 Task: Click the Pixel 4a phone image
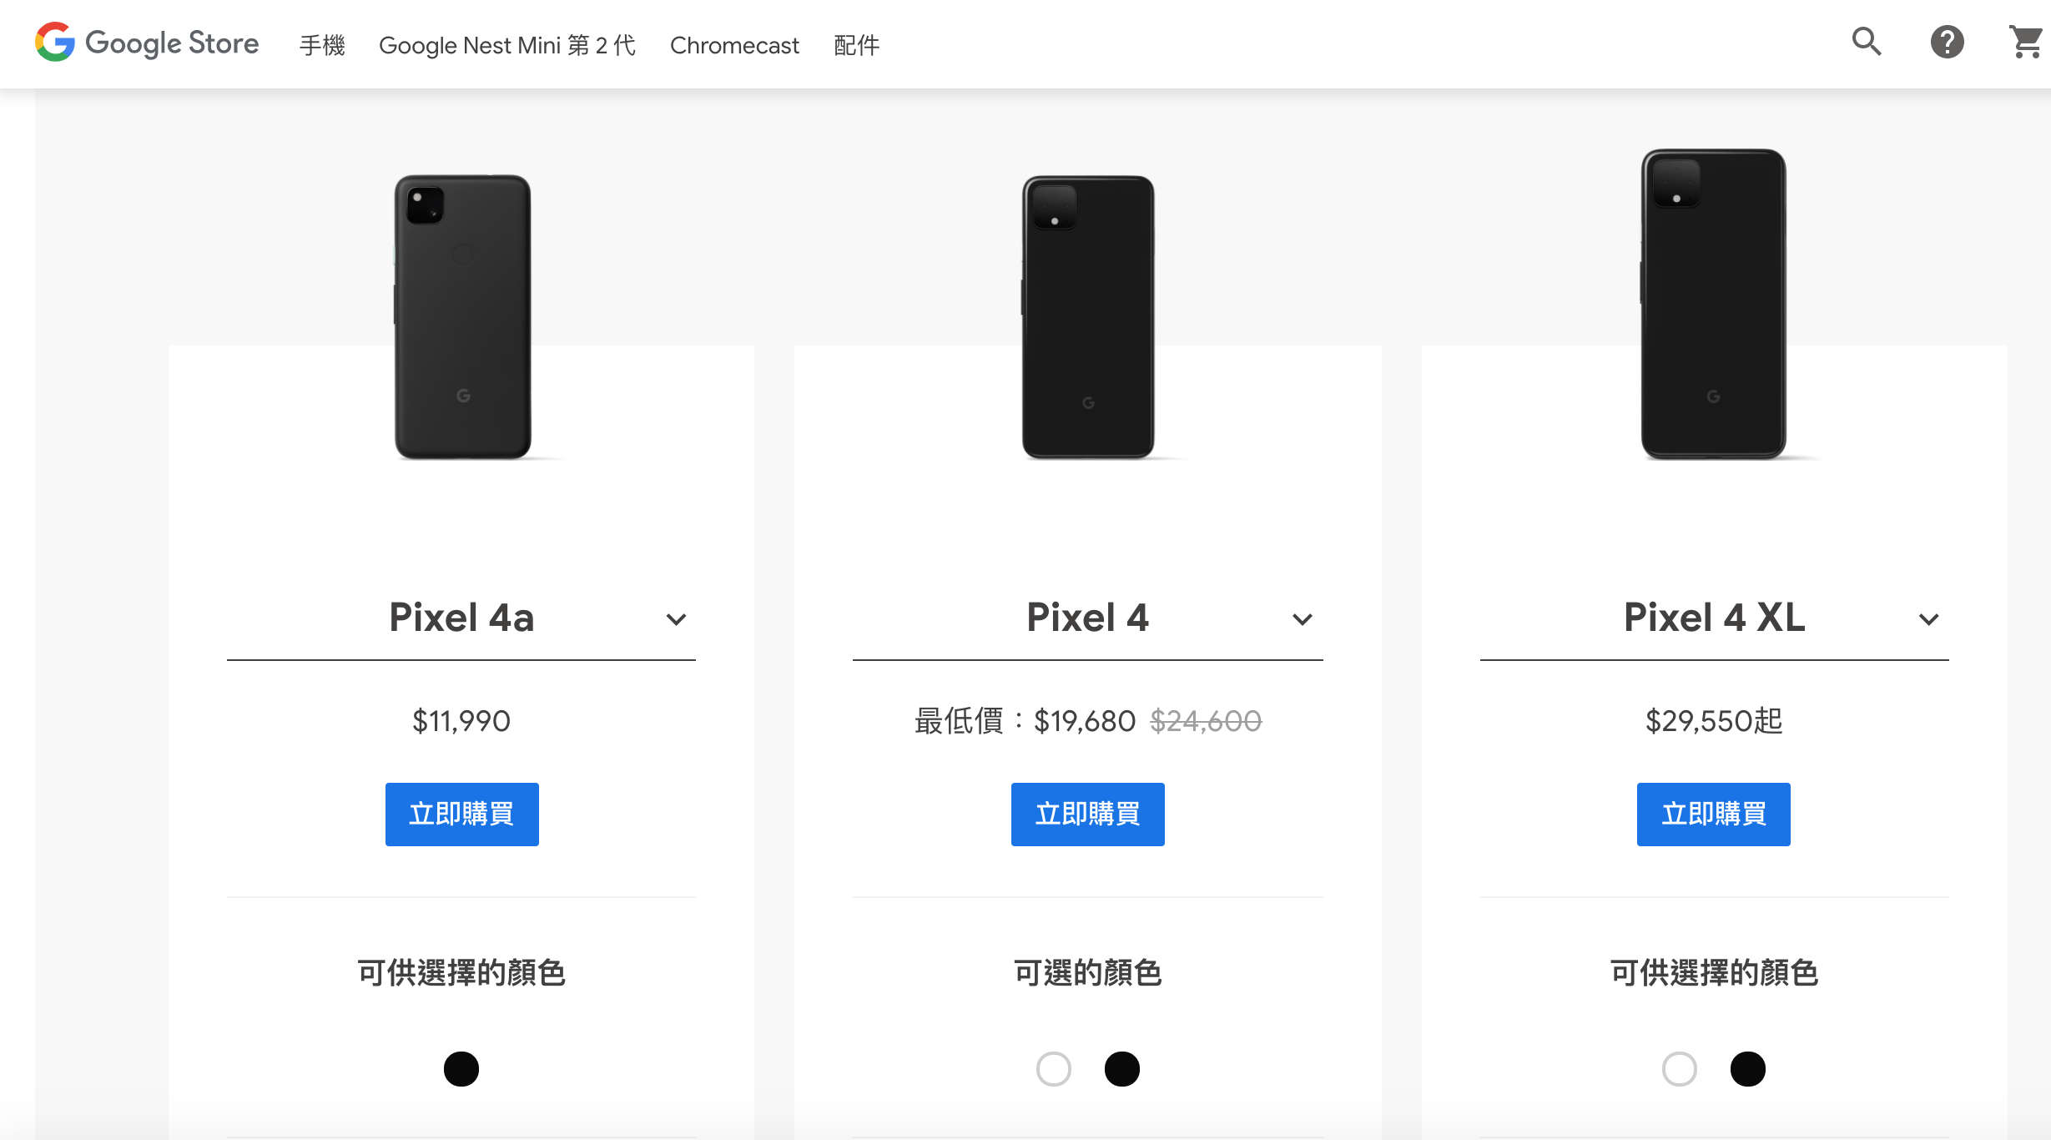pyautogui.click(x=463, y=317)
